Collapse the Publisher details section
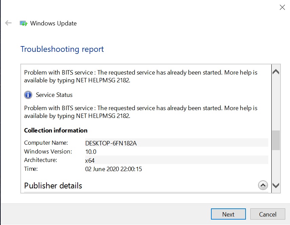The width and height of the screenshot is (290, 225). tap(263, 185)
